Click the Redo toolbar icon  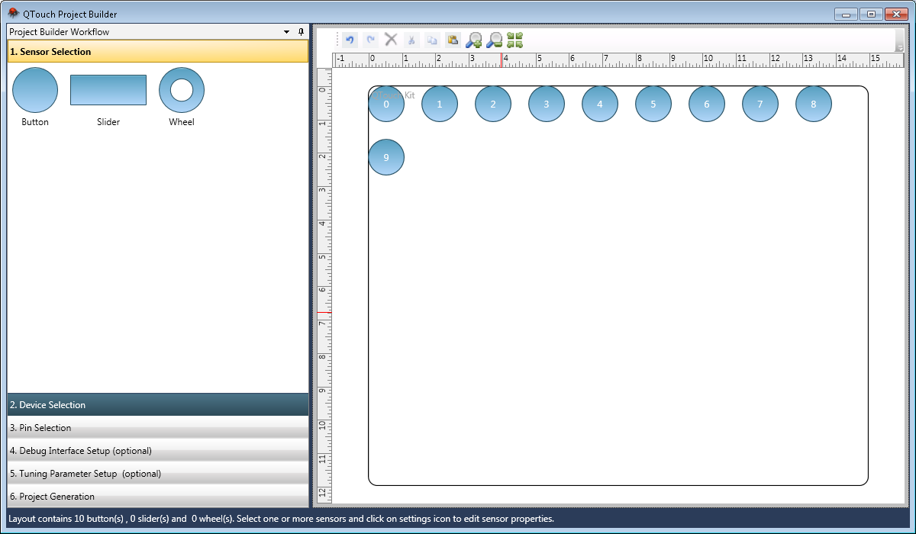click(x=371, y=40)
